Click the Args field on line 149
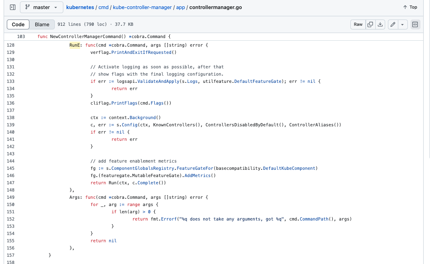The image size is (430, 264). [x=75, y=197]
